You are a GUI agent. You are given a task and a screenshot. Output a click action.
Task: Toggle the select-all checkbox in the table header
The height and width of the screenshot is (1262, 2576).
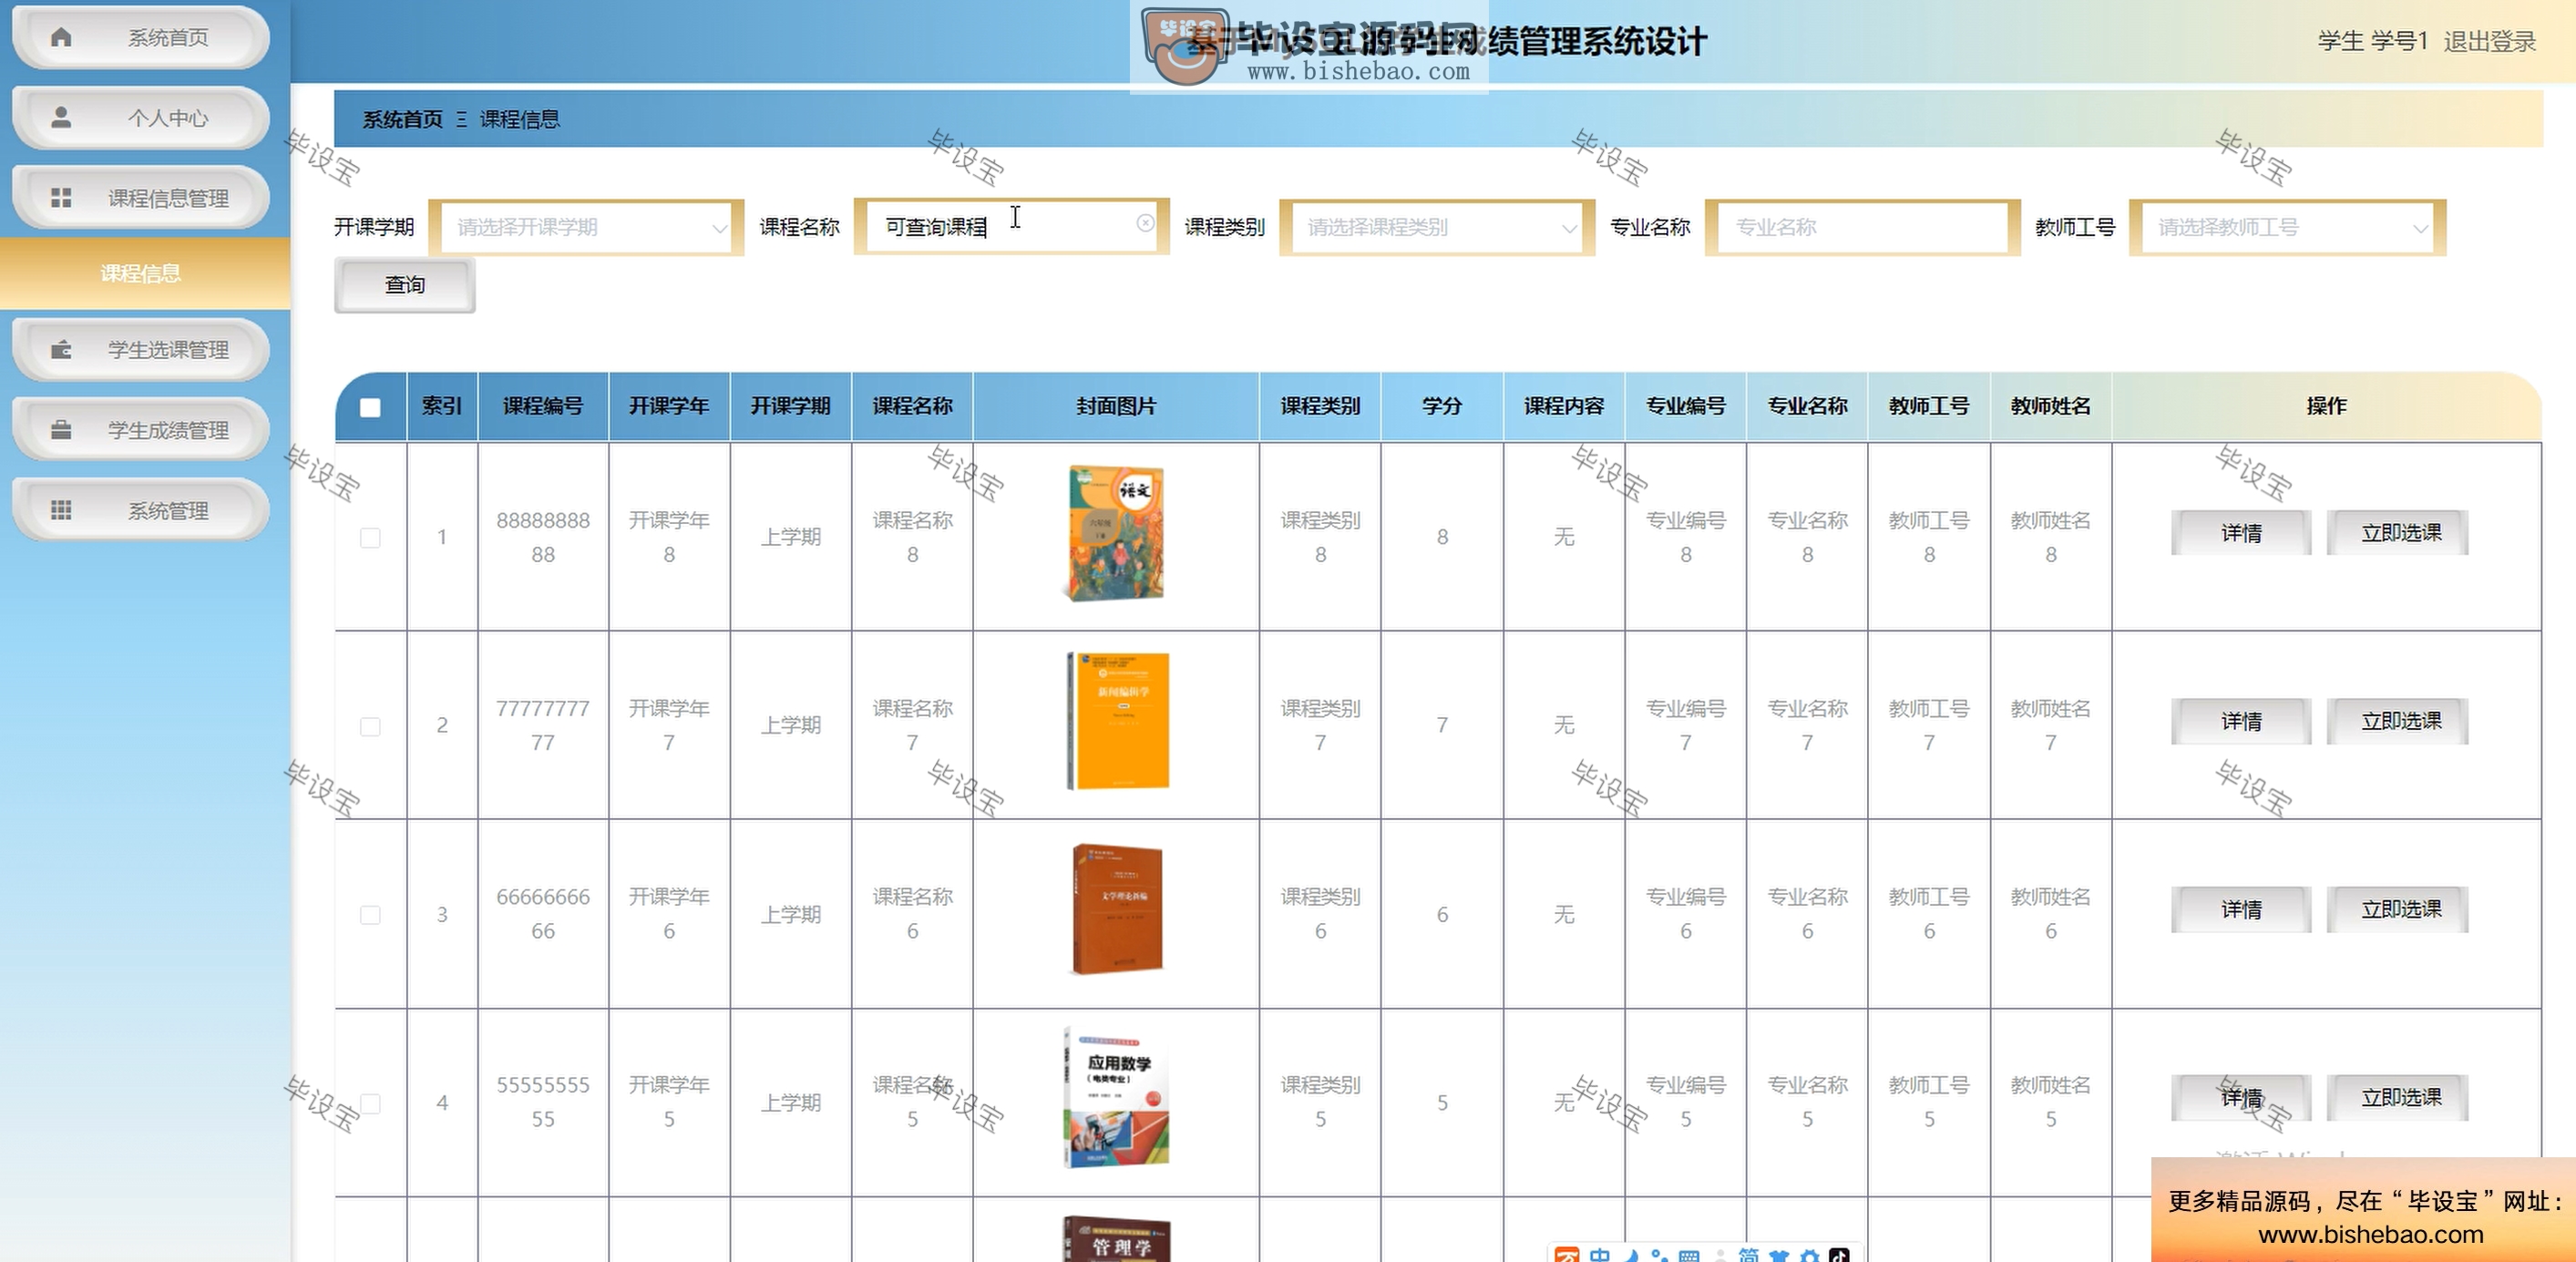[370, 407]
